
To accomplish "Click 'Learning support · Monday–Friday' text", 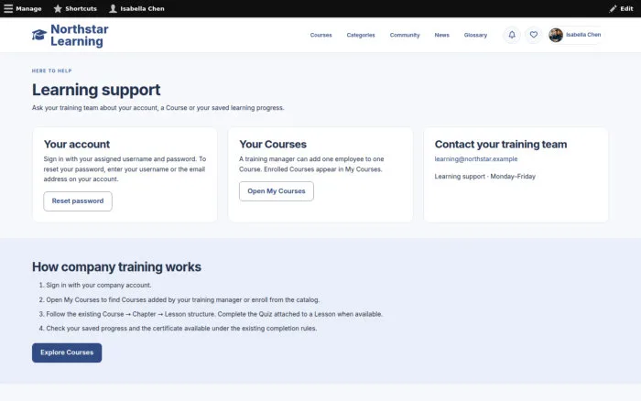I will 484,177.
